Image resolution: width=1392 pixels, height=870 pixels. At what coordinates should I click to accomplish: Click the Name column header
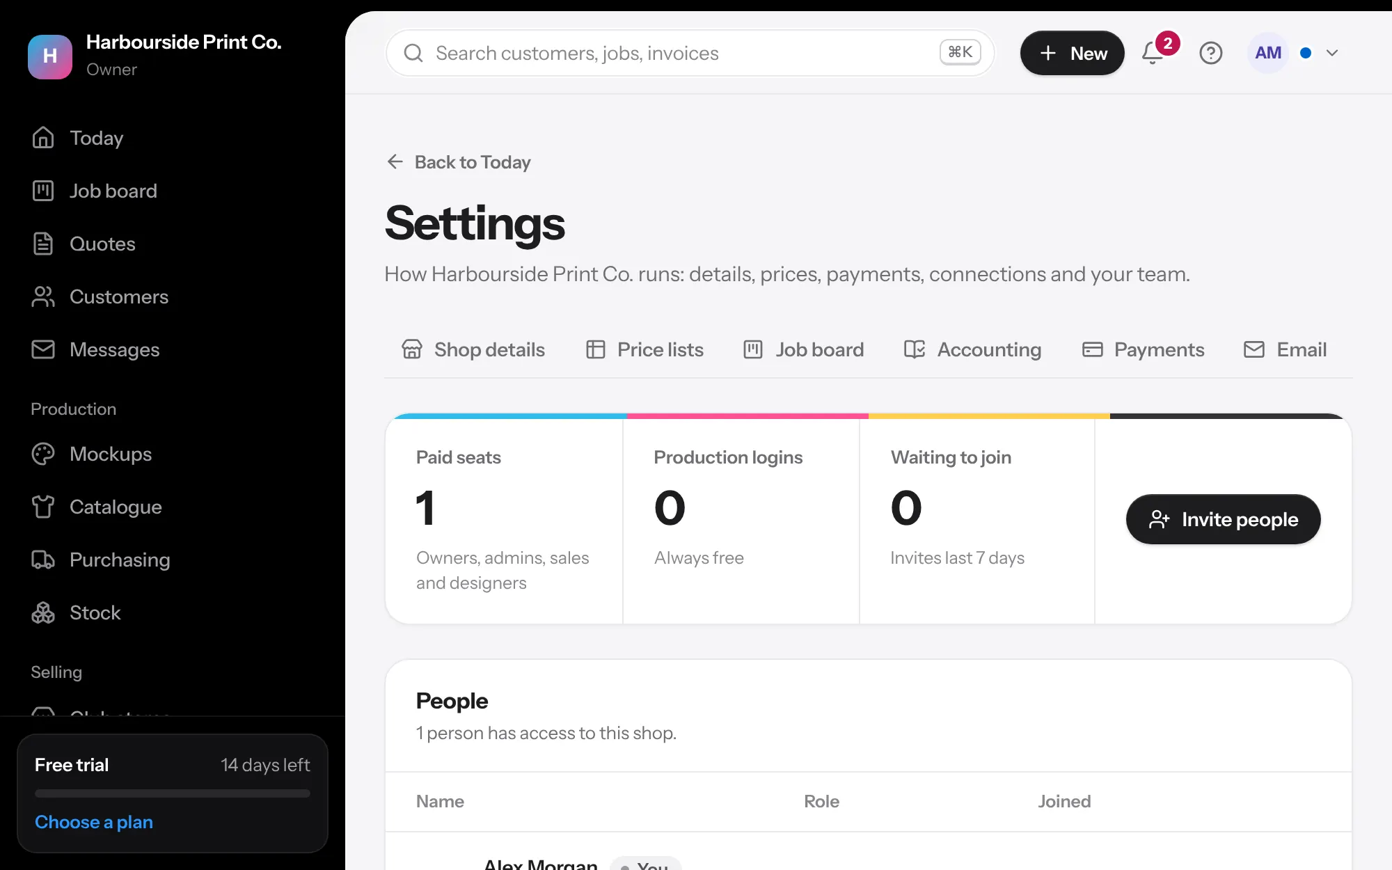(x=440, y=802)
